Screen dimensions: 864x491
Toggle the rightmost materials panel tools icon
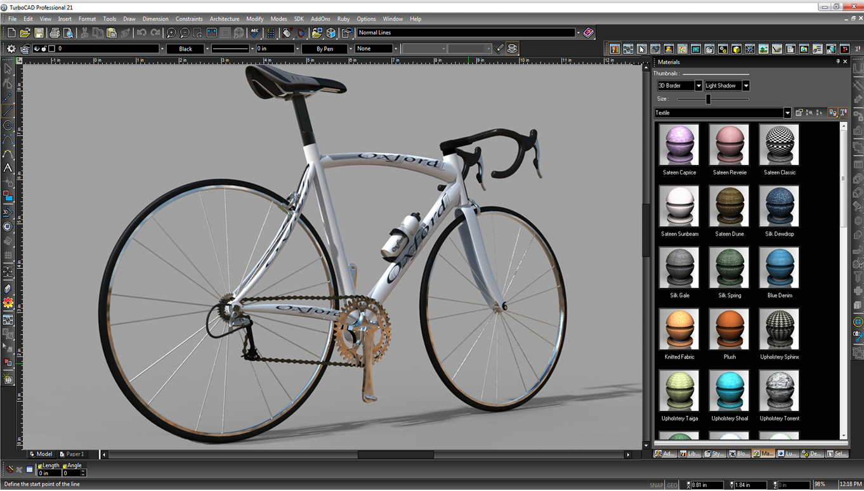point(843,113)
